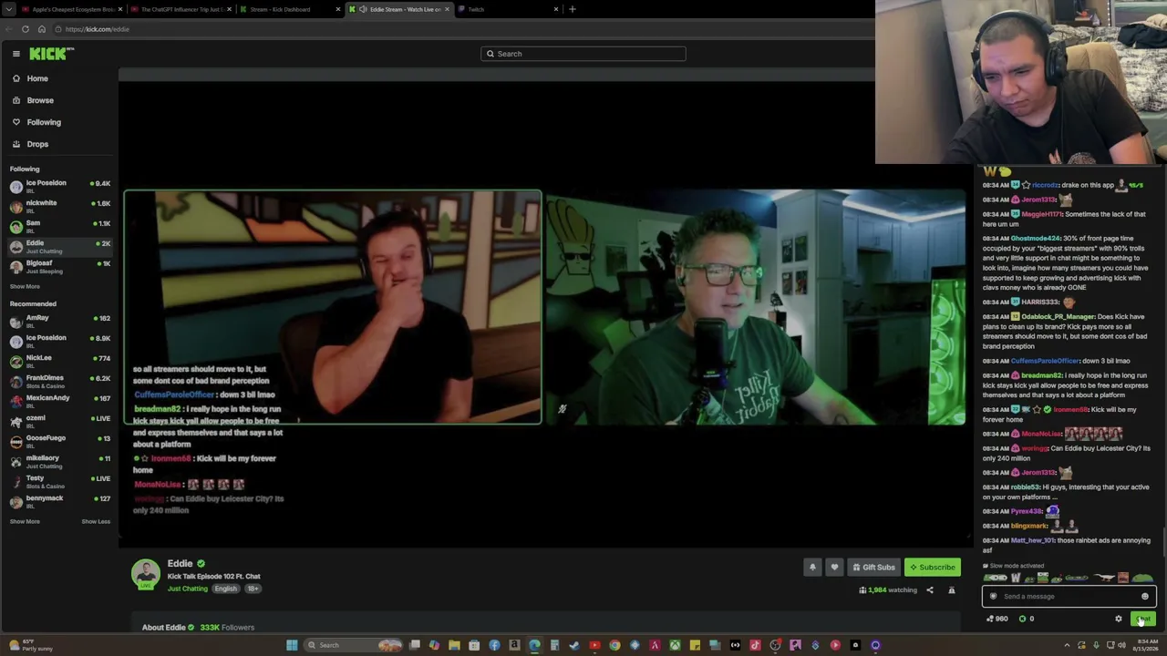Open a new browser tab

point(573,9)
